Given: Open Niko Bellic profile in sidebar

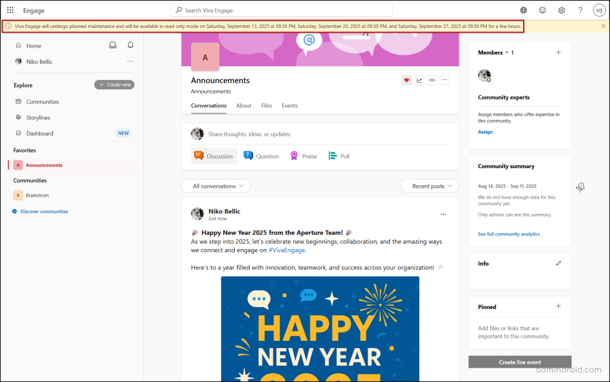Looking at the screenshot, I should [x=39, y=61].
